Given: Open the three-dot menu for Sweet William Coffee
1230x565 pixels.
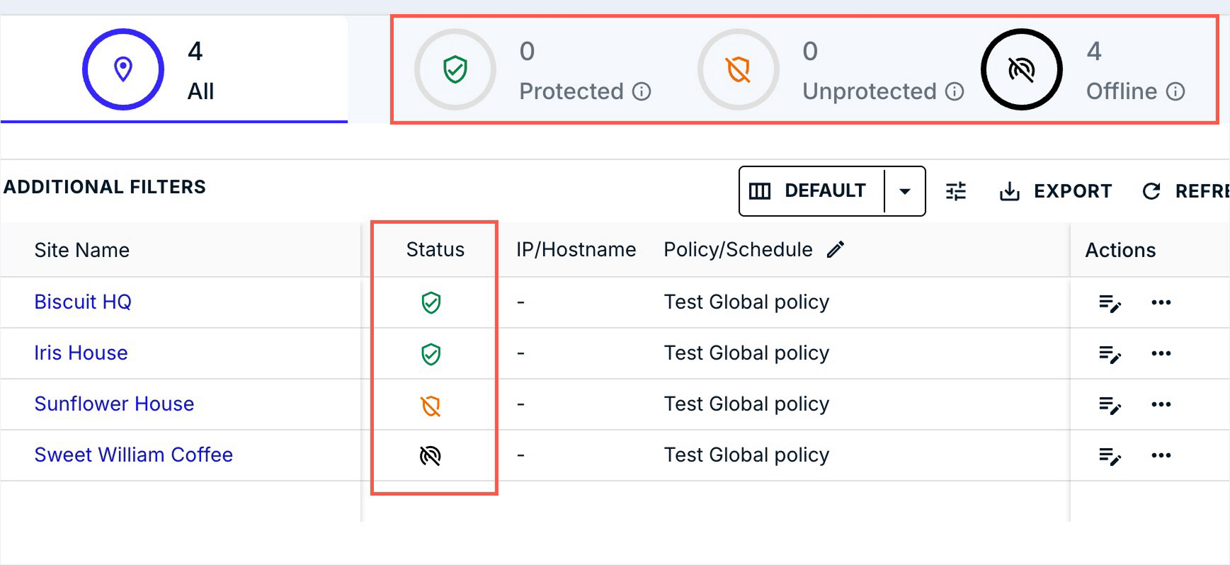Looking at the screenshot, I should pos(1161,455).
